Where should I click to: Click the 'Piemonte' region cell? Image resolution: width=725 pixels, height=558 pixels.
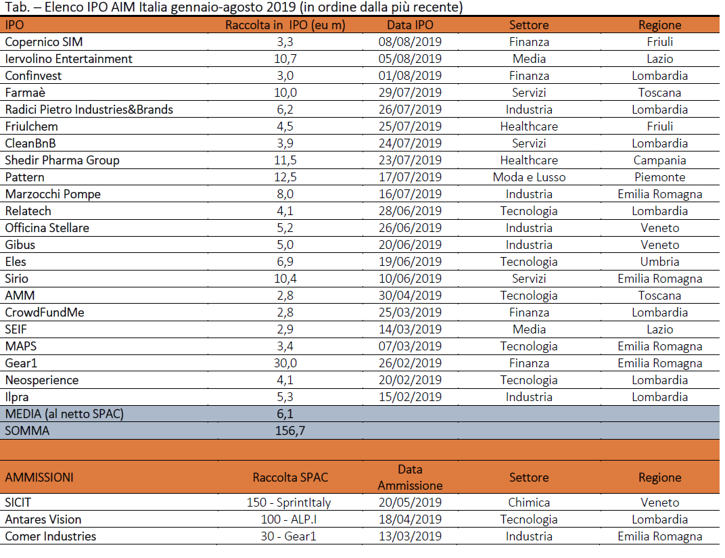click(660, 177)
